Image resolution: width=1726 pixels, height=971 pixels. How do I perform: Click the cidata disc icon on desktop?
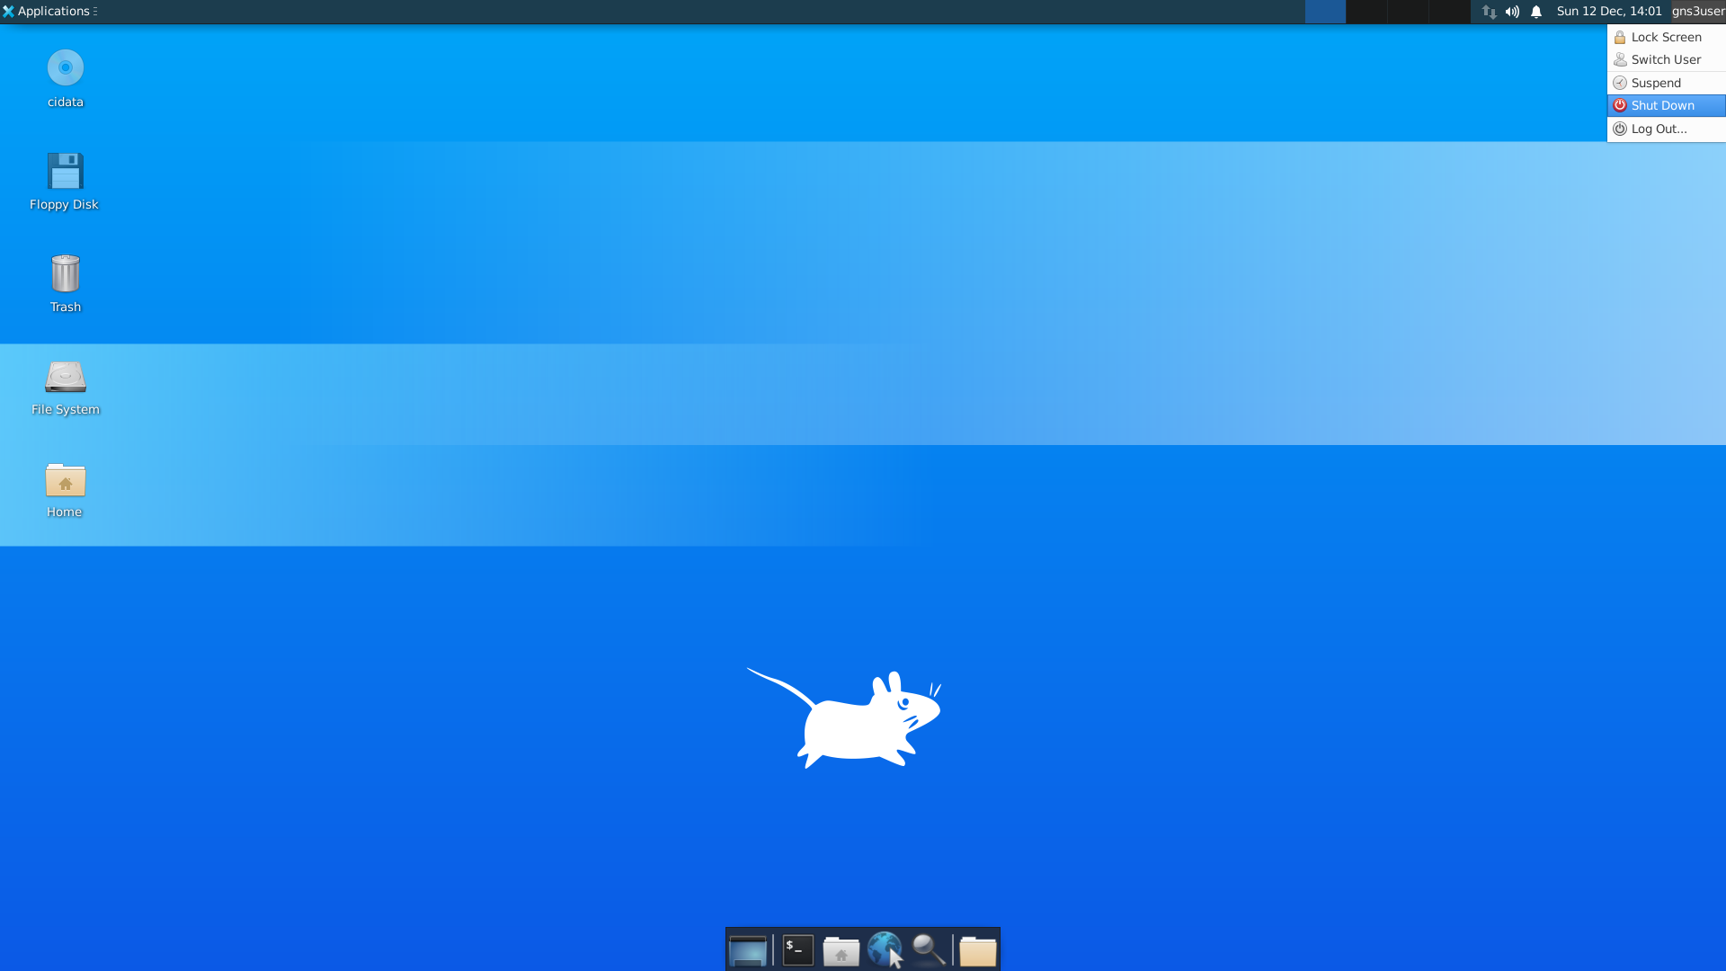coord(66,67)
